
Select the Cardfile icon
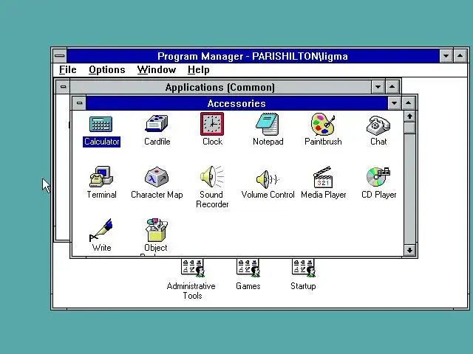pos(157,123)
